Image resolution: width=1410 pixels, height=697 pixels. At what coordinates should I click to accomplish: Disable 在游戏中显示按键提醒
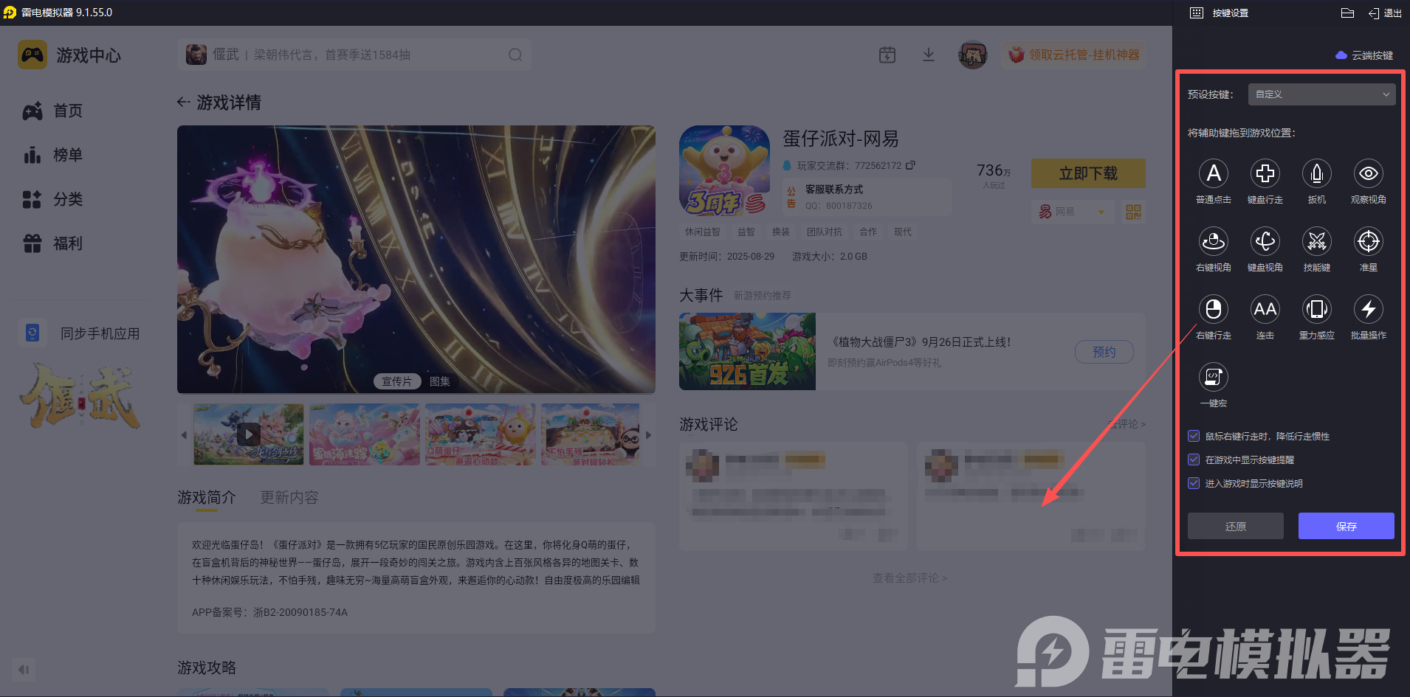pos(1194,460)
